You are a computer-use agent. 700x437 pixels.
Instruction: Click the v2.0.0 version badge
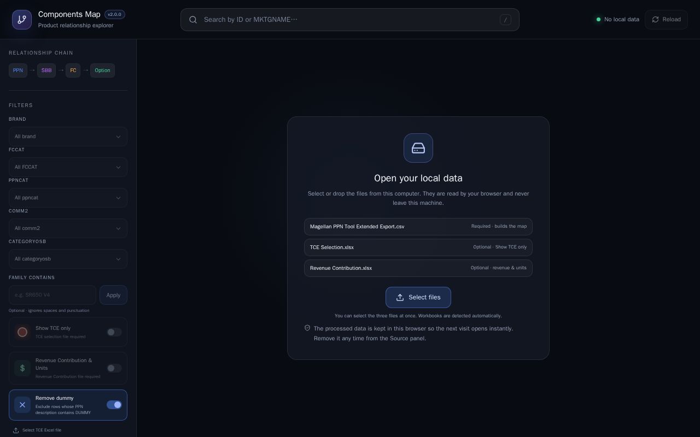115,15
